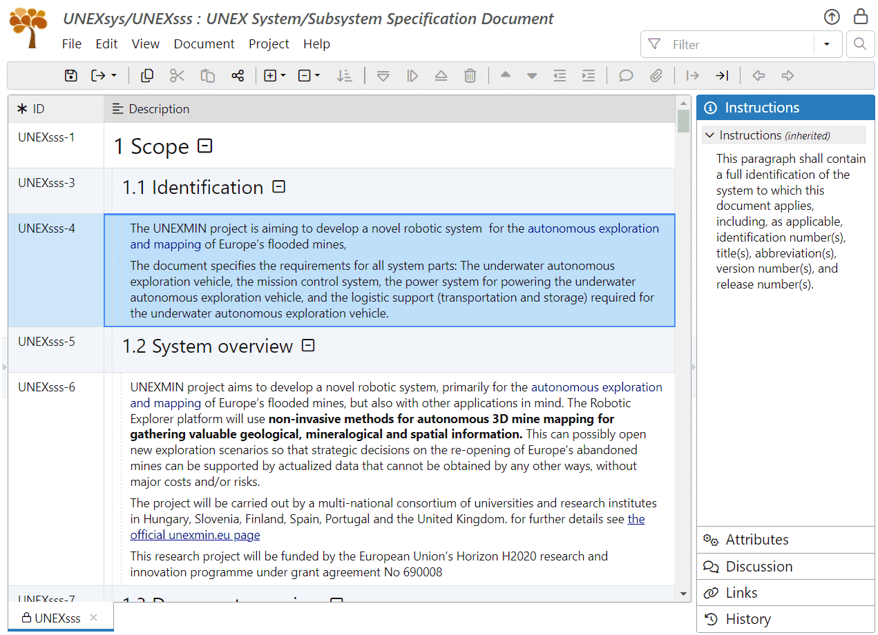The width and height of the screenshot is (878, 635).
Task: Click the solid down arrow icon
Action: (x=532, y=76)
